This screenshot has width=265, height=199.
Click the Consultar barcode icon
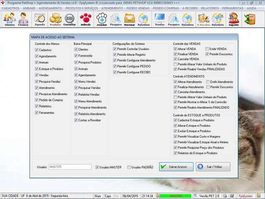(70, 19)
